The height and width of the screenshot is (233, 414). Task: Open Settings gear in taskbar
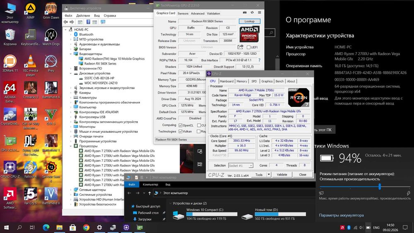coord(99,227)
